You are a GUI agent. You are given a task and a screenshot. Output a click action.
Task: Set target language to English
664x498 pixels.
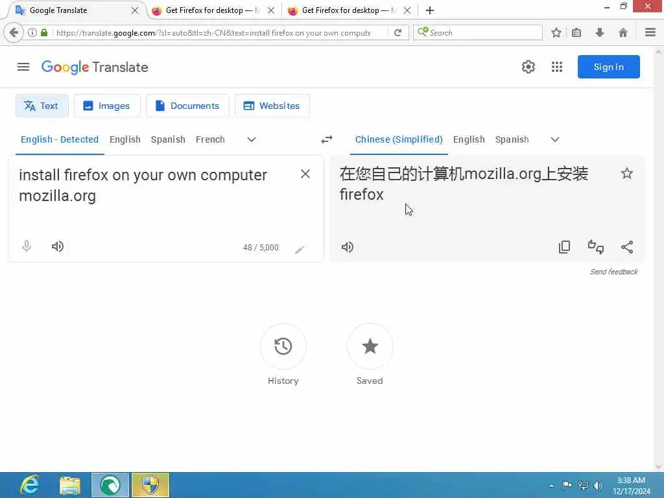click(469, 139)
